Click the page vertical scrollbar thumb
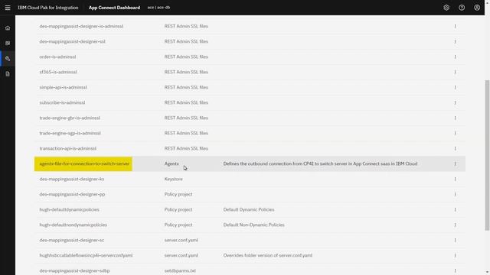The height and width of the screenshot is (275, 490). pos(487,155)
